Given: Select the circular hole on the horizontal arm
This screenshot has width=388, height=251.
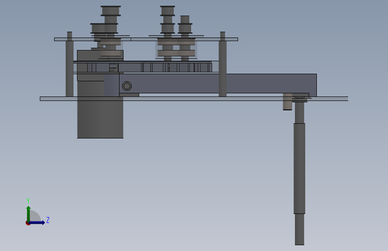Looking at the screenshot, I should 127,86.
